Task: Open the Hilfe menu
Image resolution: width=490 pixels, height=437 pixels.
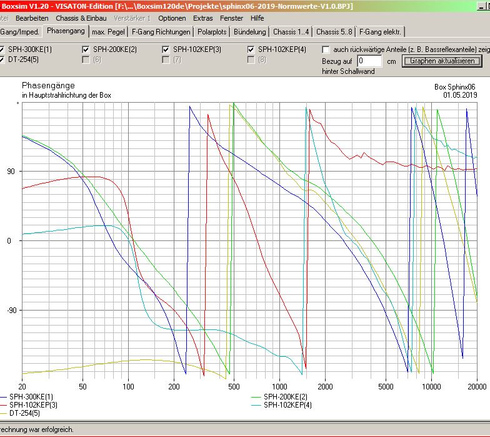Action: pyautogui.click(x=257, y=18)
